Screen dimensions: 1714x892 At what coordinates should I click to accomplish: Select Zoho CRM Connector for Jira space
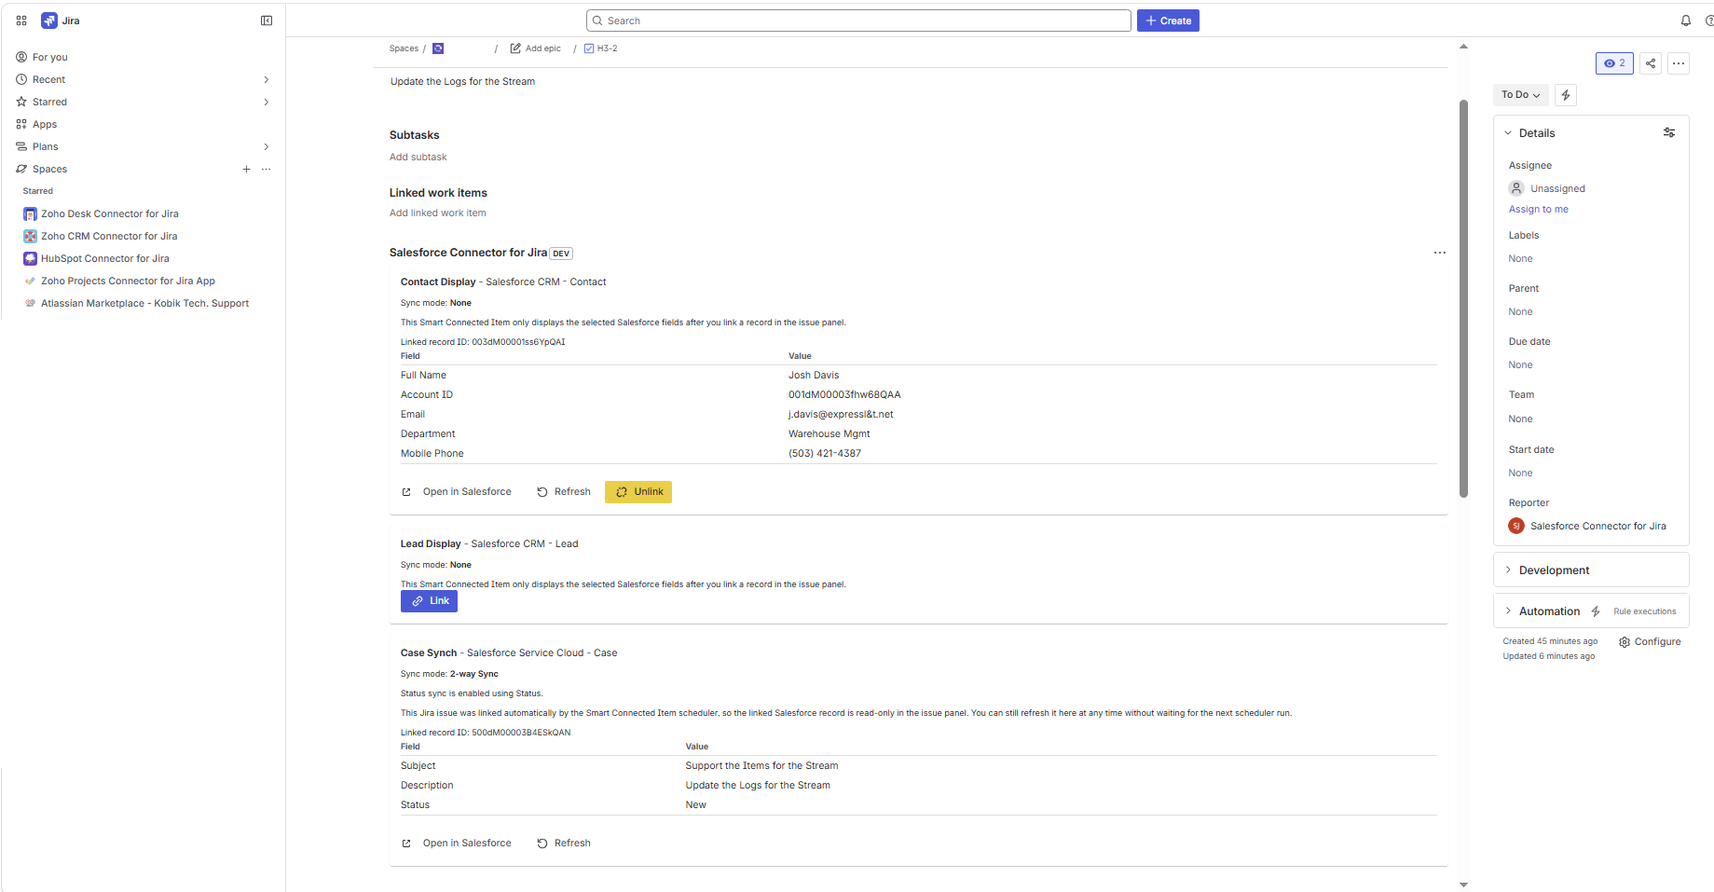(x=109, y=237)
